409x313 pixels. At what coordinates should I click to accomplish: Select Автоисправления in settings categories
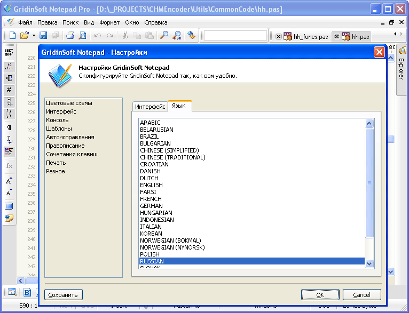(70, 137)
